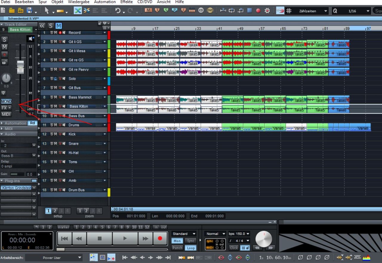Click the pan knob in Track Editor
Image resolution: width=382 pixels, height=263 pixels.
(x=6, y=78)
